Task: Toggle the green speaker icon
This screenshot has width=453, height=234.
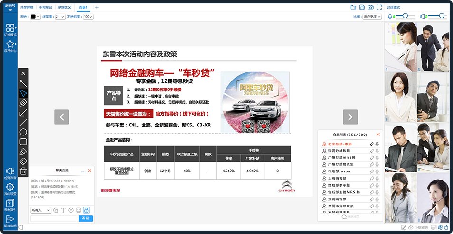Action: (x=423, y=17)
